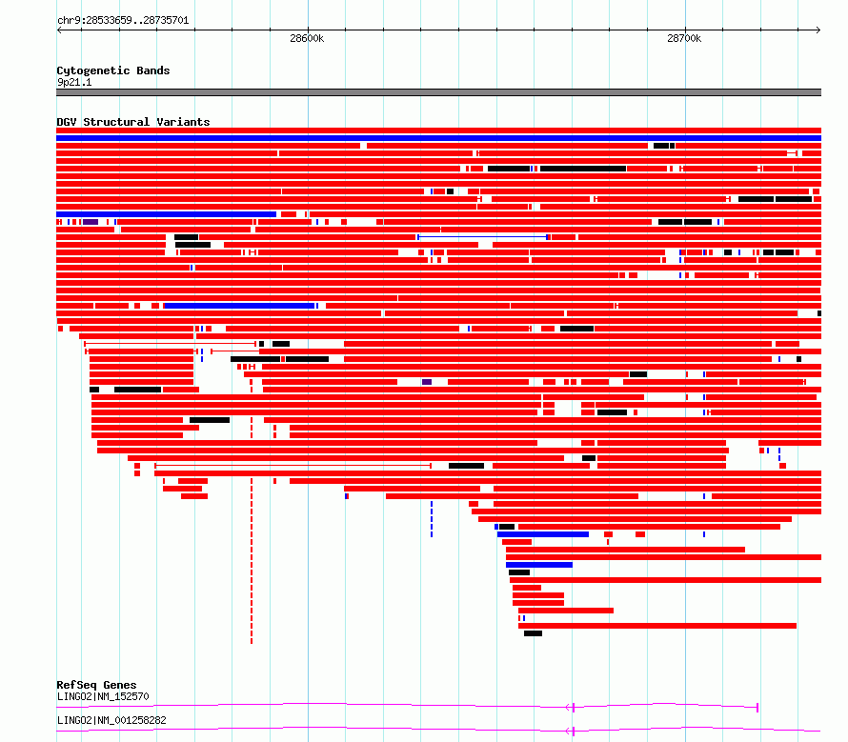Click the 28600k ruler label
The width and height of the screenshot is (848, 742).
tap(307, 38)
